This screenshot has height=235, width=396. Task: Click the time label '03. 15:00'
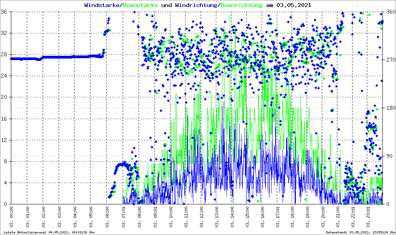247,217
